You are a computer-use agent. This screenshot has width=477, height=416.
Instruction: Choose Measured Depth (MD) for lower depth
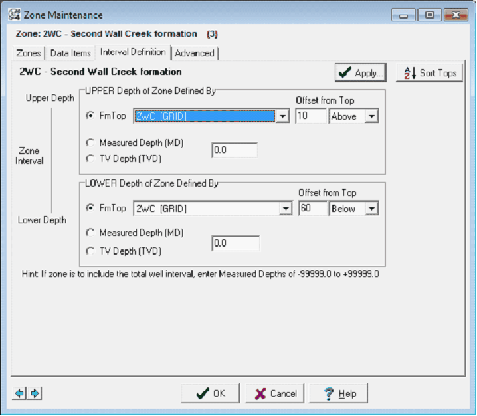click(x=90, y=233)
